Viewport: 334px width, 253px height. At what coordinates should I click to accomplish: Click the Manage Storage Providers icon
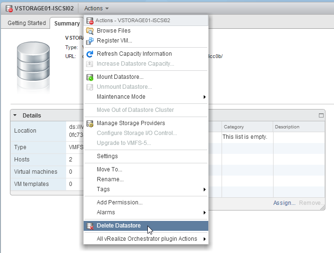click(90, 123)
